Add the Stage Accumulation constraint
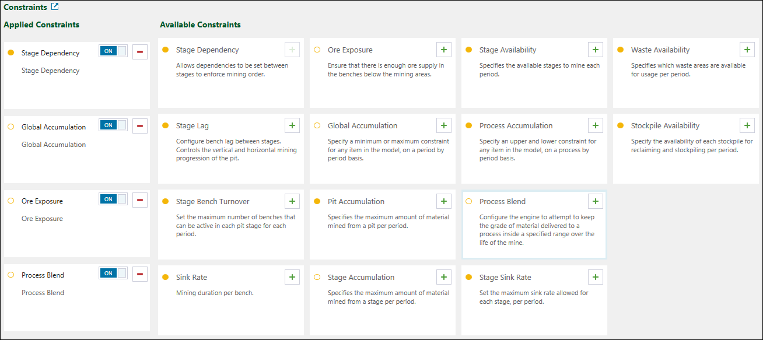 click(x=443, y=277)
